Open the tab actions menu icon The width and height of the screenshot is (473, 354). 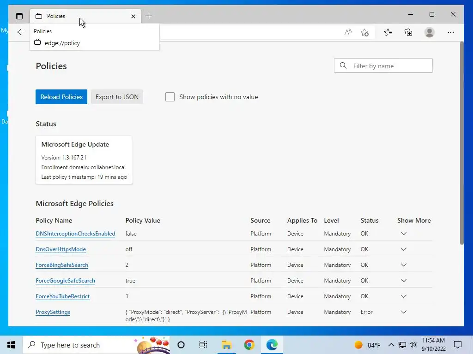point(19,16)
